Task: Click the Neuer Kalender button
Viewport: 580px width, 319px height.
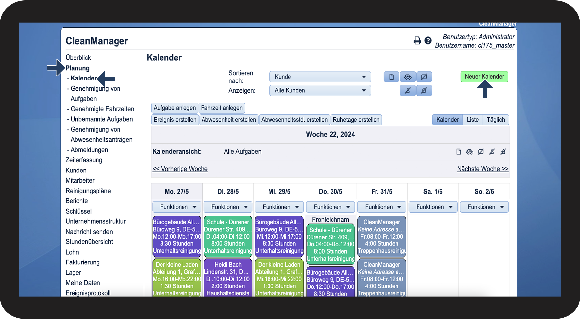Action: click(484, 77)
